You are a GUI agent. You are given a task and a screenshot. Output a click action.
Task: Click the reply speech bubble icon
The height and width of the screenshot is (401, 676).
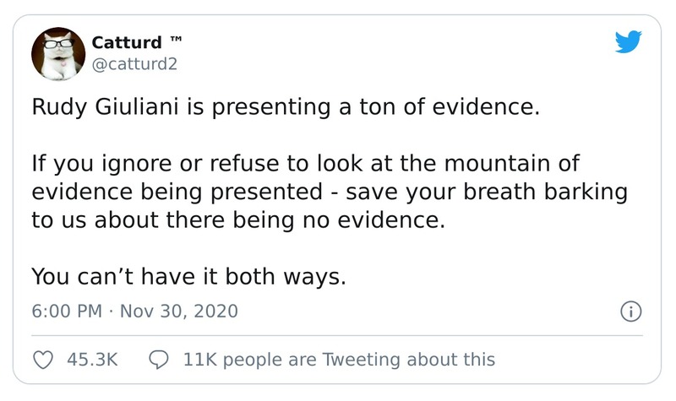[x=159, y=359]
